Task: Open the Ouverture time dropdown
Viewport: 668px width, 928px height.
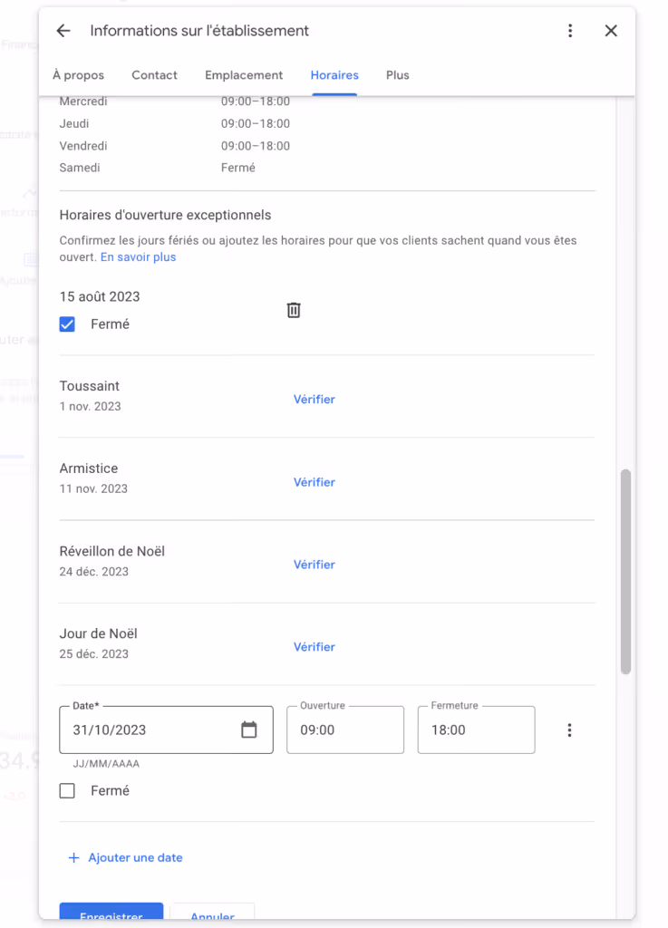Action: pyautogui.click(x=345, y=730)
